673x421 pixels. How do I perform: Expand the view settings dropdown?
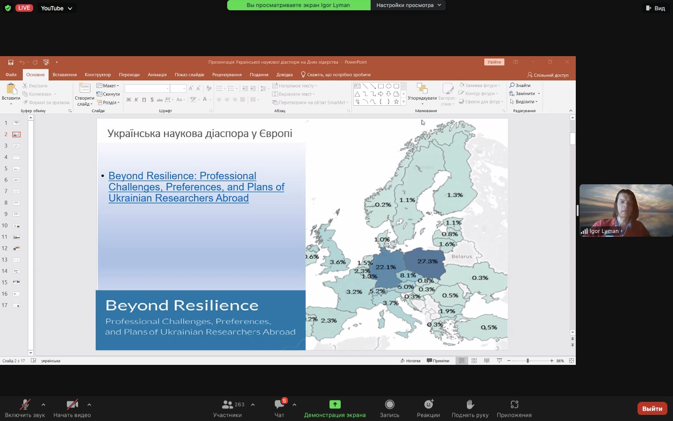pyautogui.click(x=408, y=5)
